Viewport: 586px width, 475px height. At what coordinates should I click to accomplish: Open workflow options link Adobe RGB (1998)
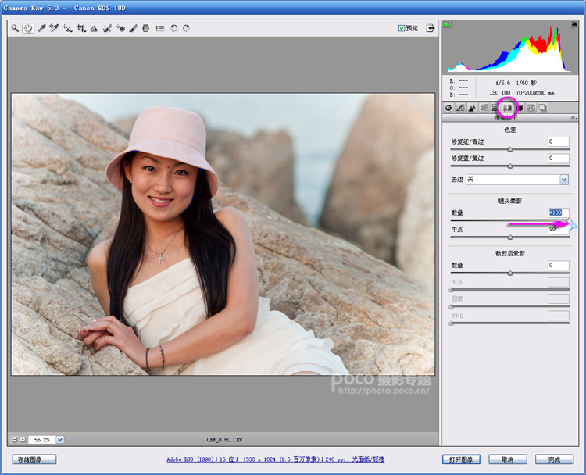(276, 459)
